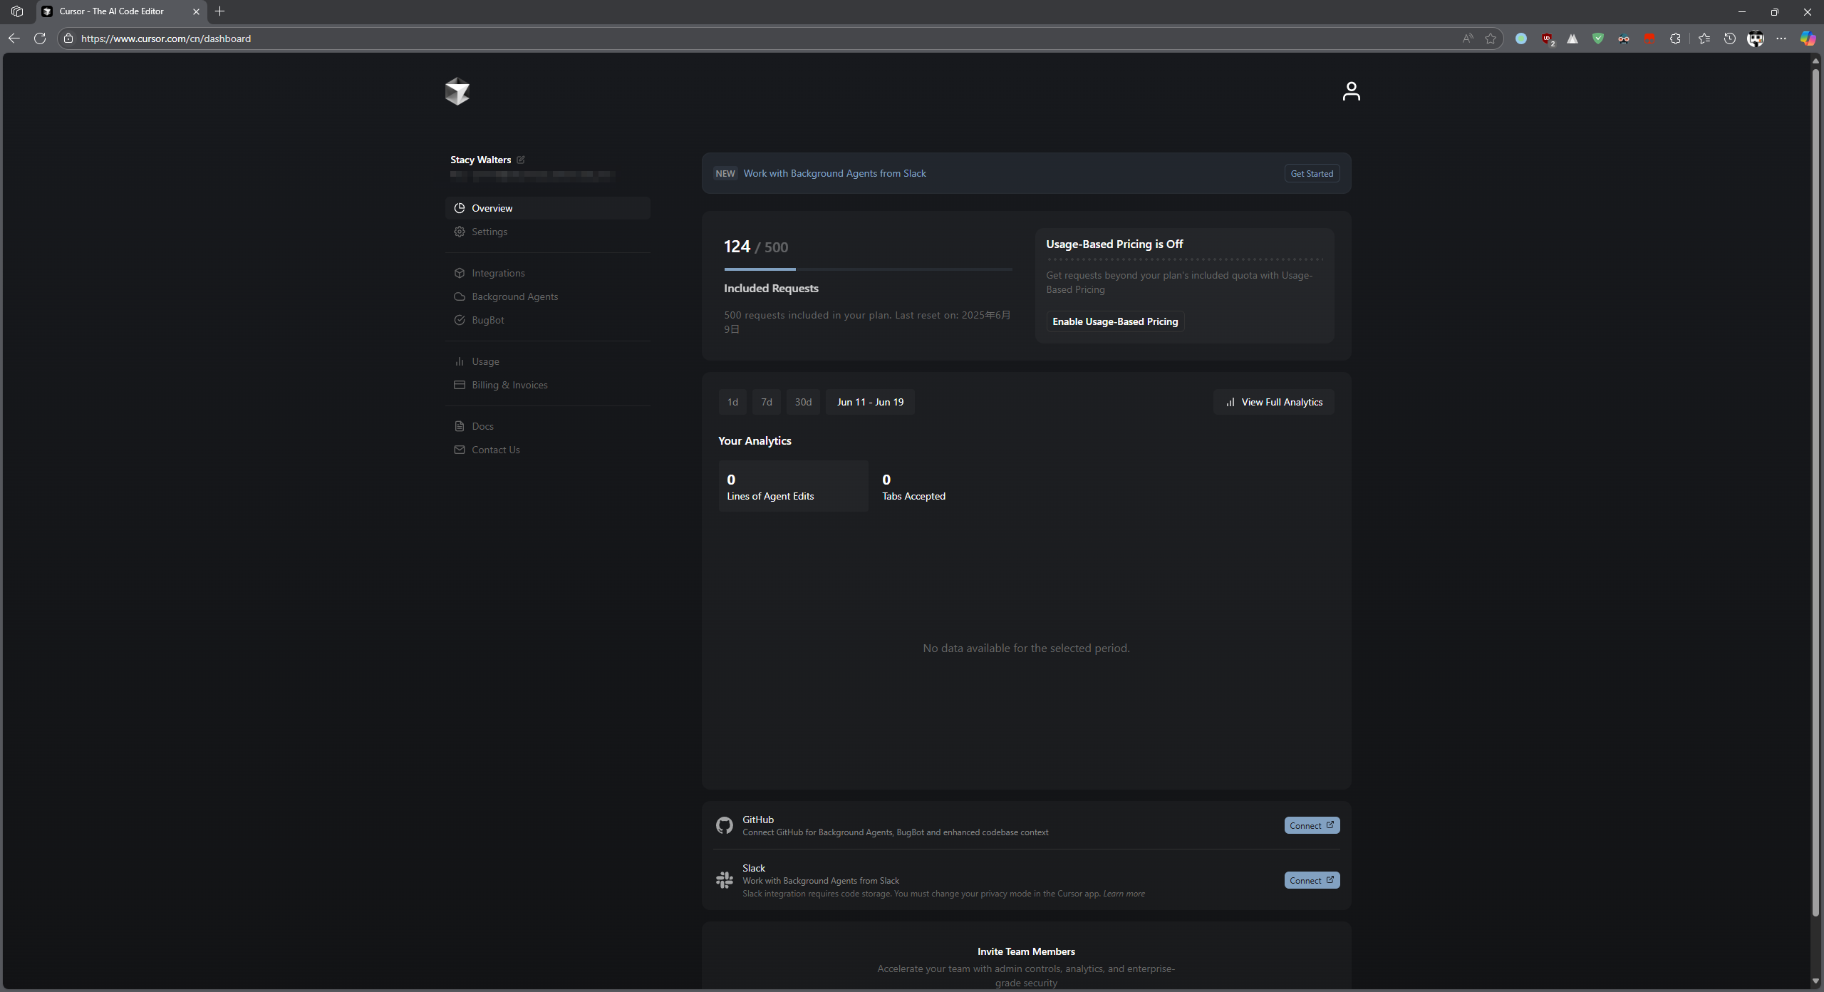Open browser Extensions puzzle icon
This screenshot has width=1824, height=992.
(1675, 38)
